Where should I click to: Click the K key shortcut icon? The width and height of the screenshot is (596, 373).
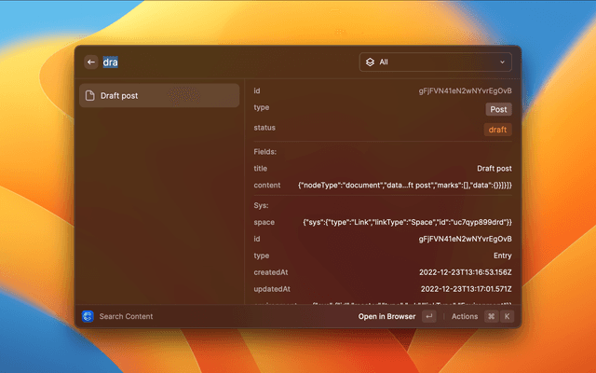click(x=508, y=316)
